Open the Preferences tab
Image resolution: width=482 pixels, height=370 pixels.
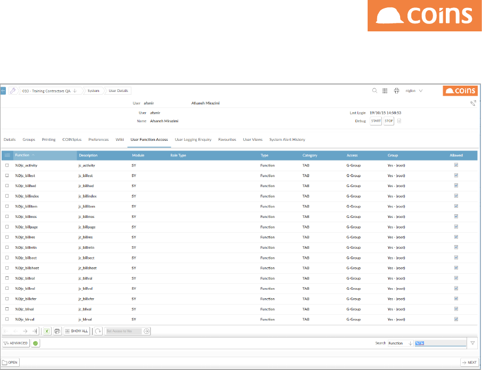click(x=98, y=139)
